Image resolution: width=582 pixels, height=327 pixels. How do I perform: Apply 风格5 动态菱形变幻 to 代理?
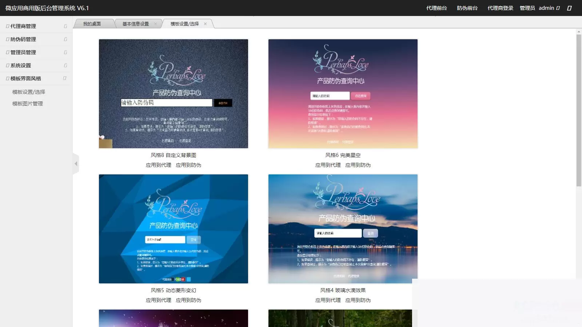tap(158, 300)
